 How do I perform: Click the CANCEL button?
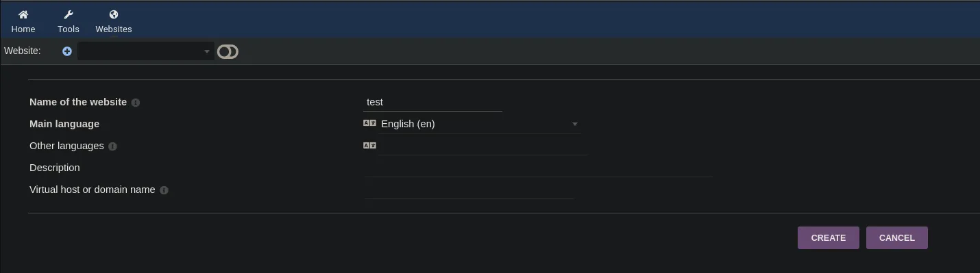tap(896, 238)
